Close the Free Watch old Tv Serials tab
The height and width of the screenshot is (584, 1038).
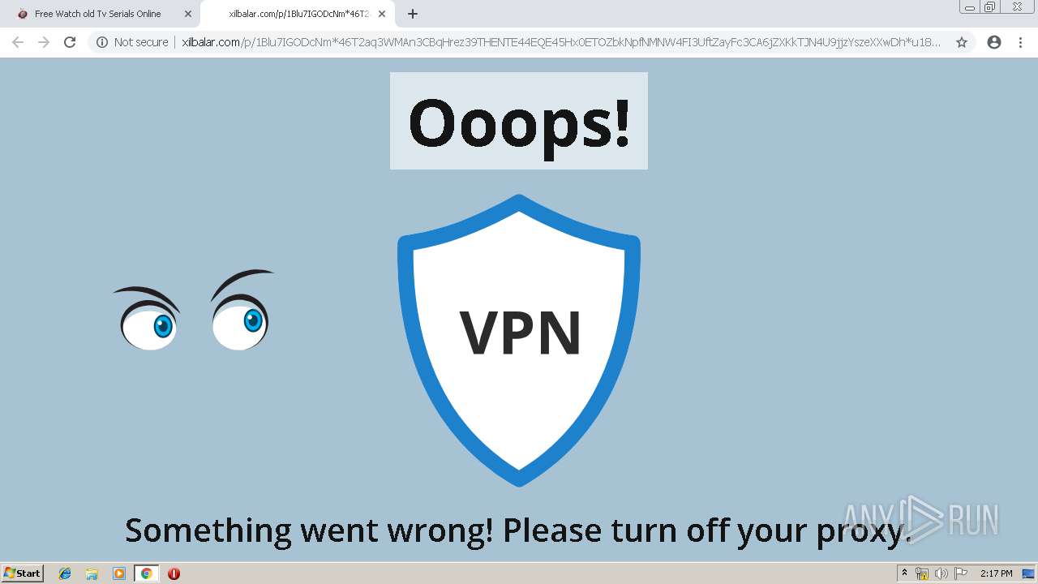tap(188, 14)
